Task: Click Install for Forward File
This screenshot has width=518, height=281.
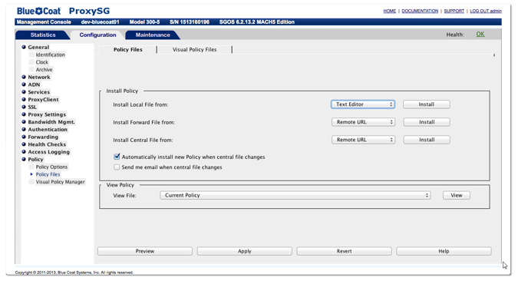Action: click(427, 122)
